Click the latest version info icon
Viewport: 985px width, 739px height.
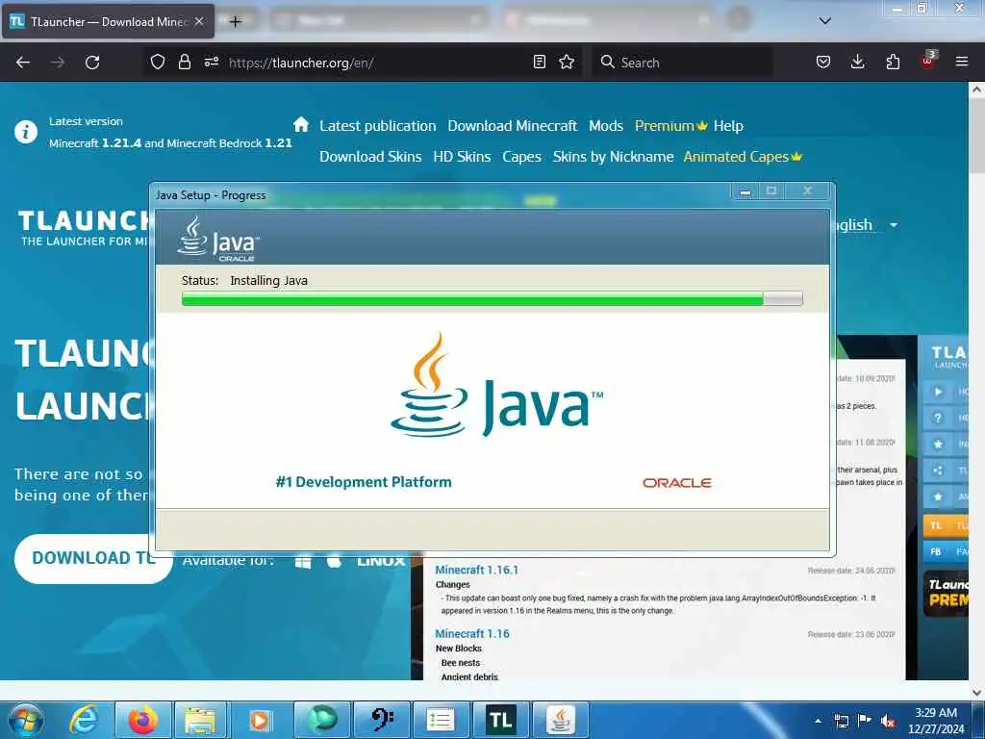tap(26, 132)
